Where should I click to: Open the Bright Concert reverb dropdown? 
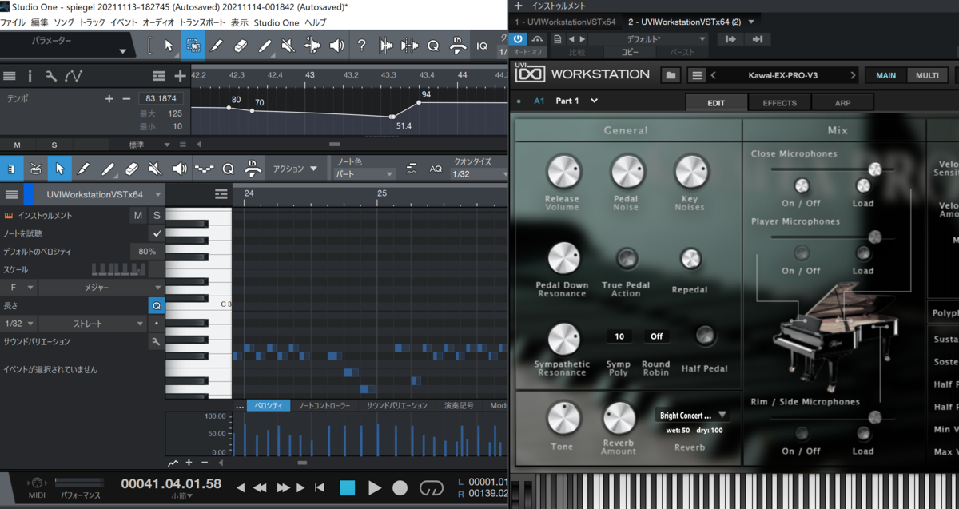point(692,415)
